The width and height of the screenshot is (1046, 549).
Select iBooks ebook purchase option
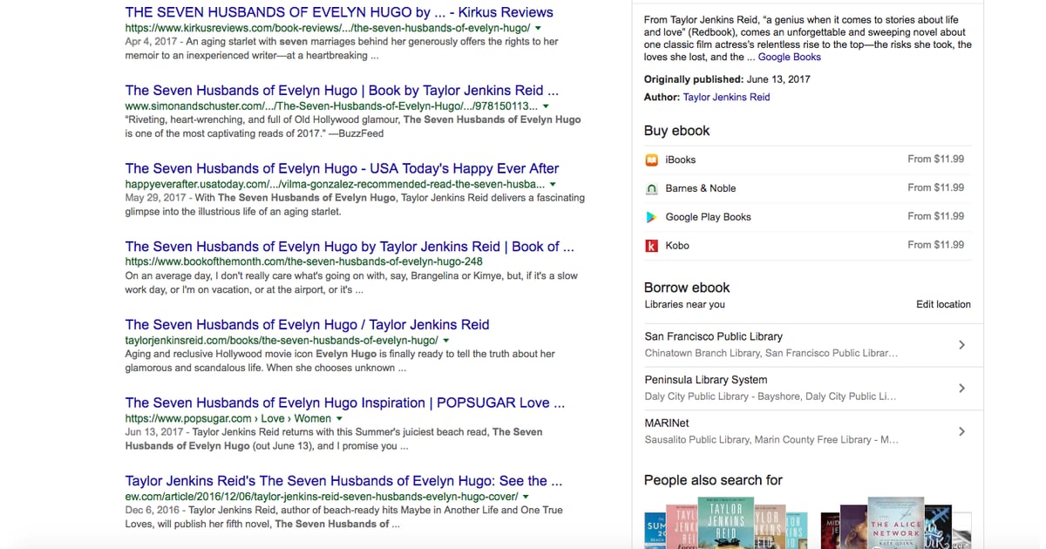tap(808, 159)
